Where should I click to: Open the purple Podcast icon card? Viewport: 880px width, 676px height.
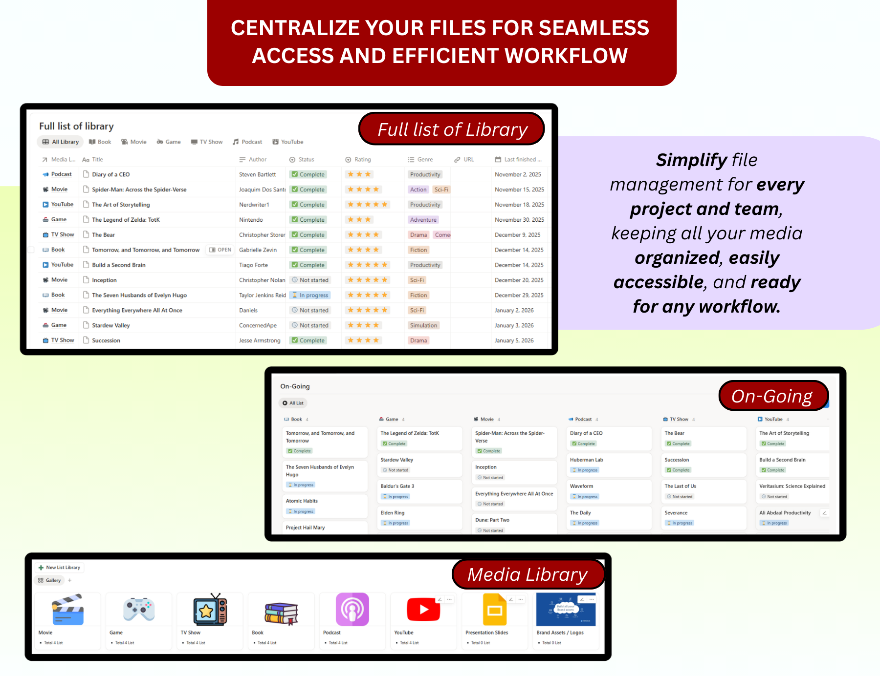(352, 610)
